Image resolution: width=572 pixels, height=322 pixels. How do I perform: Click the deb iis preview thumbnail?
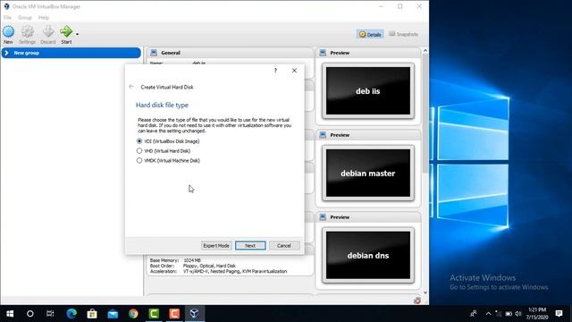[x=368, y=91]
